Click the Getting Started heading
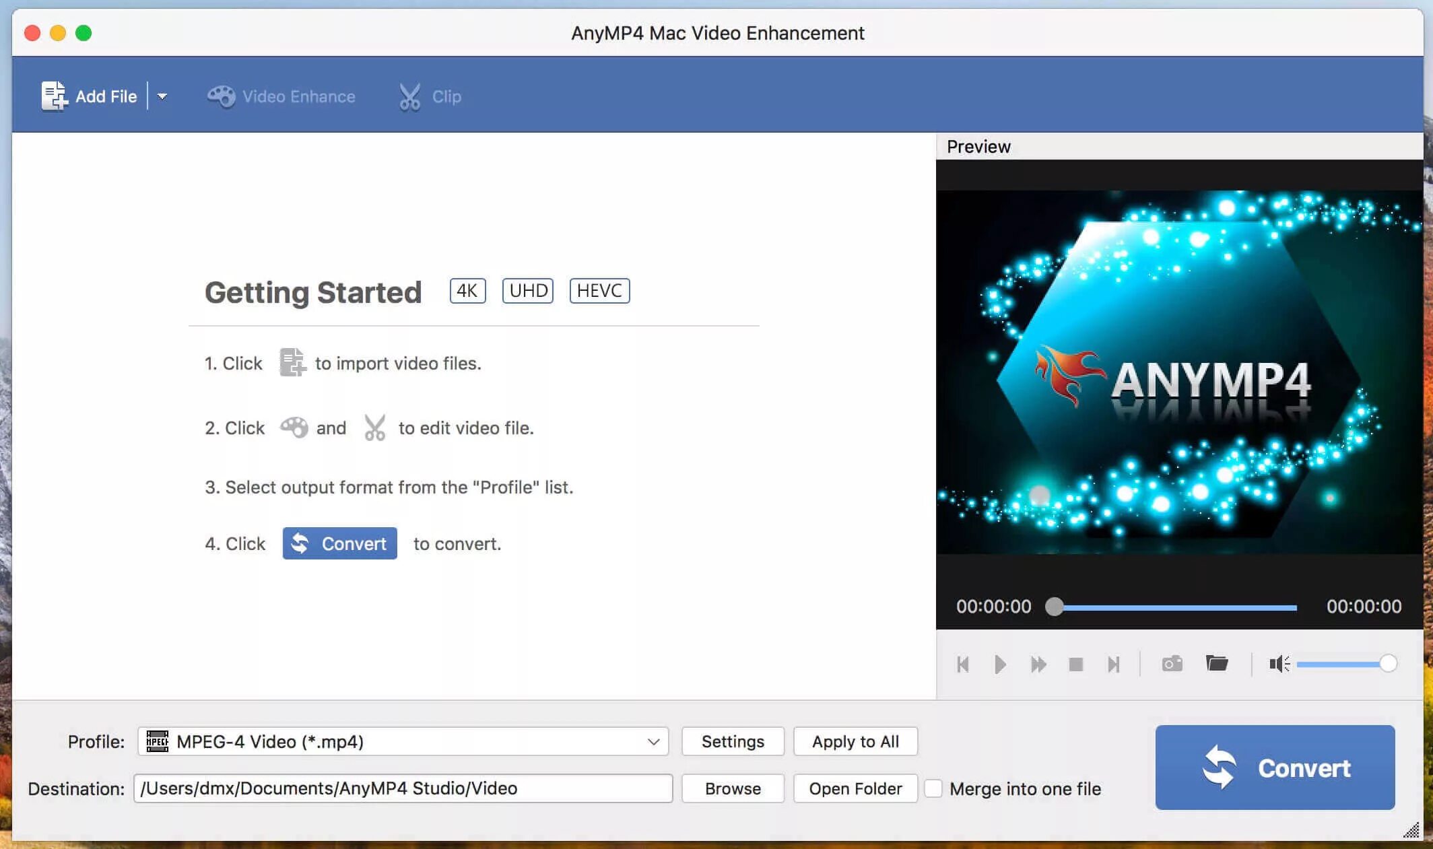 [x=313, y=292]
